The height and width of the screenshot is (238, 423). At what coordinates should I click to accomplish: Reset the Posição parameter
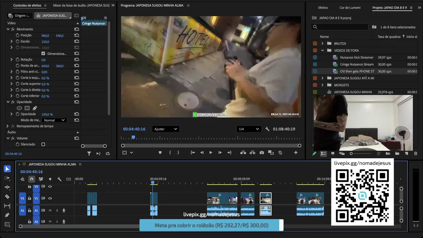click(77, 35)
